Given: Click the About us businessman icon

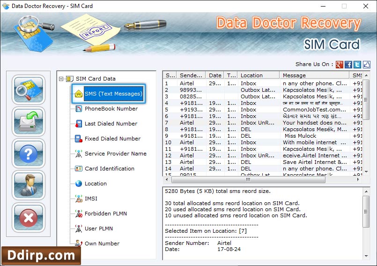Looking at the screenshot, I should click(29, 185).
